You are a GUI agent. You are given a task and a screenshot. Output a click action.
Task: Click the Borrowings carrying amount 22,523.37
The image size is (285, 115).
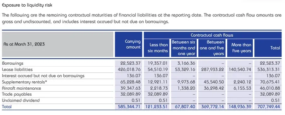click(131, 64)
